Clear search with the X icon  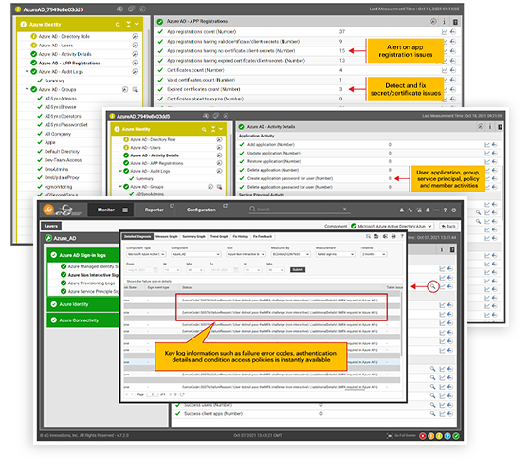345,210
